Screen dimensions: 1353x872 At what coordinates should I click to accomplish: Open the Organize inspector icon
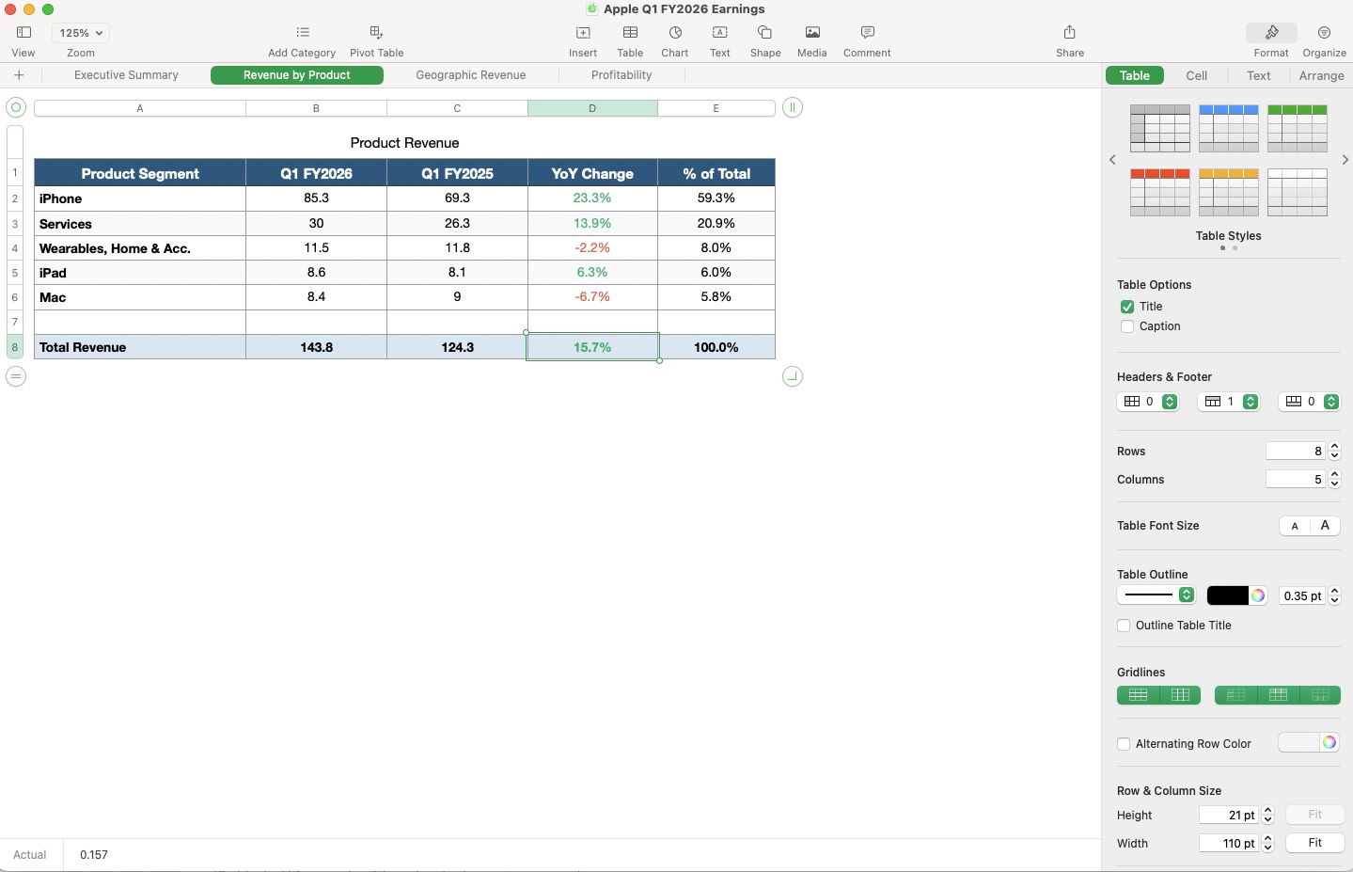(1324, 33)
